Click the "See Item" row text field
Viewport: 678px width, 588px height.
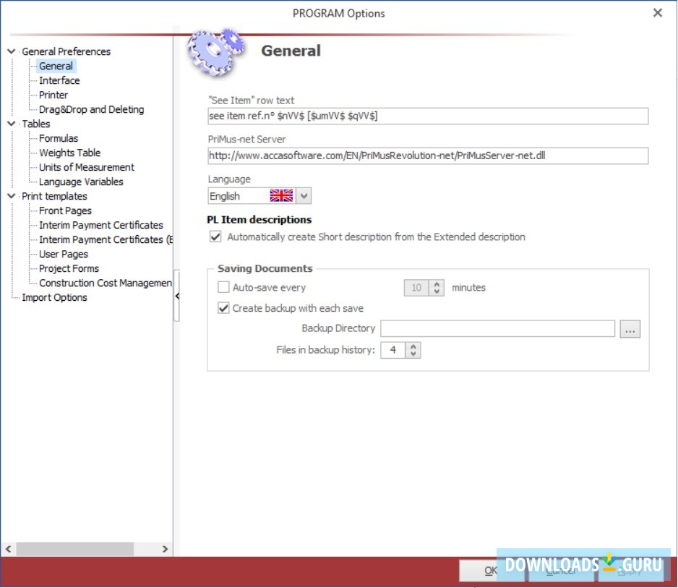[x=428, y=116]
